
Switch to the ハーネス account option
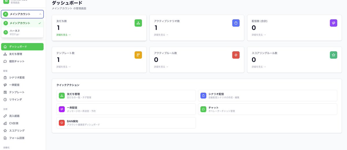click(x=22, y=32)
